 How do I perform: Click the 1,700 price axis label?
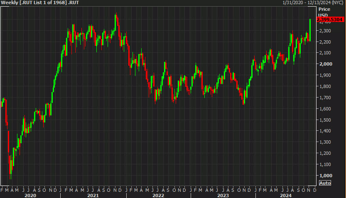(x=325, y=98)
